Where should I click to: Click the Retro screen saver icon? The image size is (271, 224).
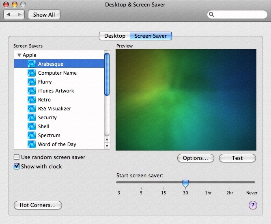click(32, 99)
